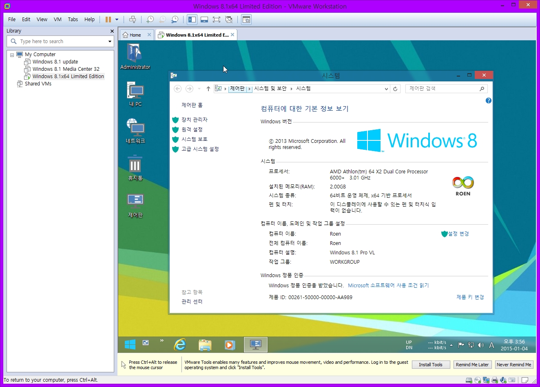540x387 pixels.
Task: Click the 제어판 desktop icon
Action: (x=135, y=206)
